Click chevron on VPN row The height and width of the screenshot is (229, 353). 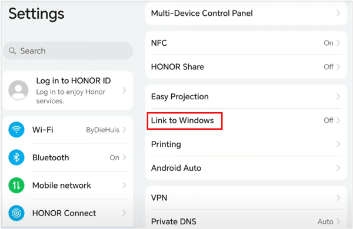coord(338,198)
